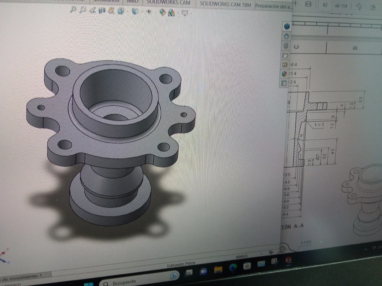382x286 pixels.
Task: Open the Design Library books icon
Action: point(286,46)
